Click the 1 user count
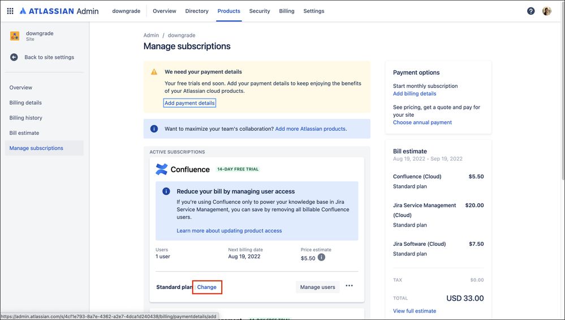Screen dimensions: 565x320 pos(163,257)
